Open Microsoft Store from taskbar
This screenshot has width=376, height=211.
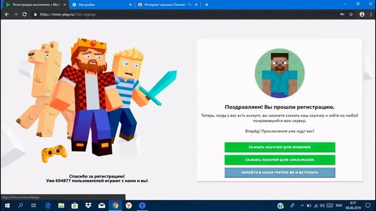(x=75, y=206)
